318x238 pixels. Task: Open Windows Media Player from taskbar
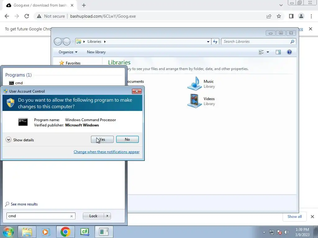click(x=46, y=232)
